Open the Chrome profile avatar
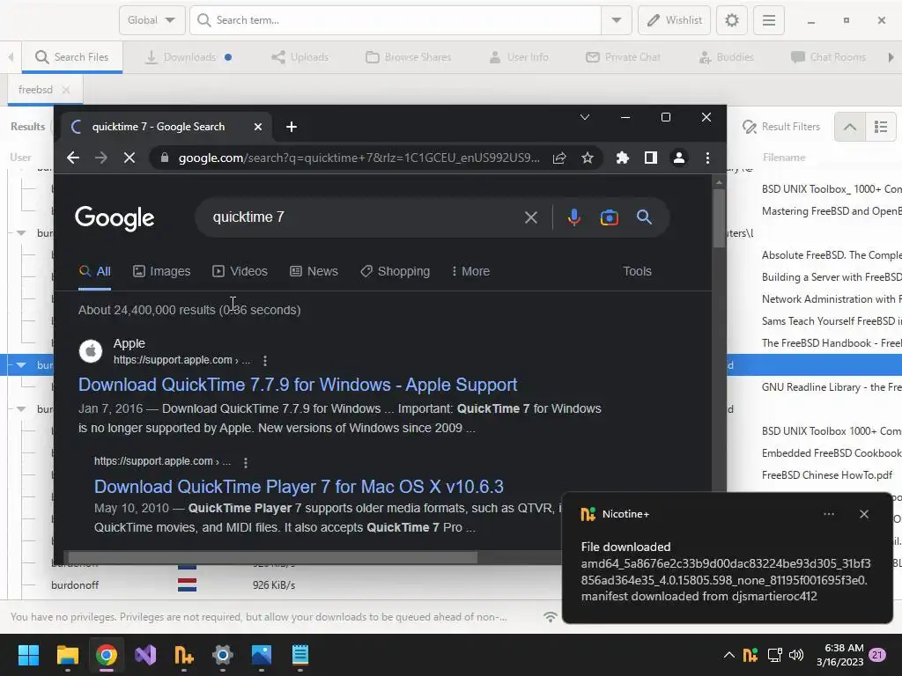The width and height of the screenshot is (902, 676). (x=679, y=158)
